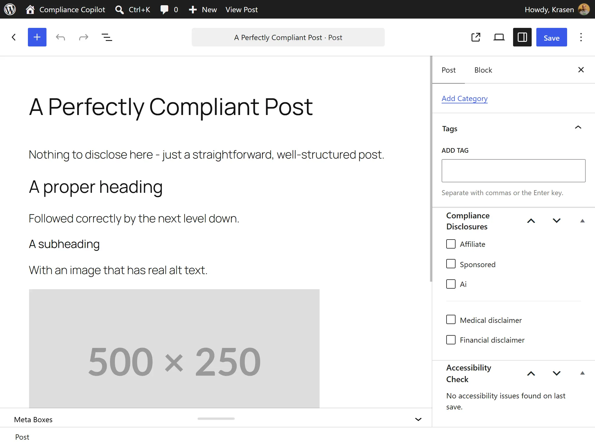Check the Sponsored disclosure checkbox
The image size is (595, 446).
coord(451,264)
